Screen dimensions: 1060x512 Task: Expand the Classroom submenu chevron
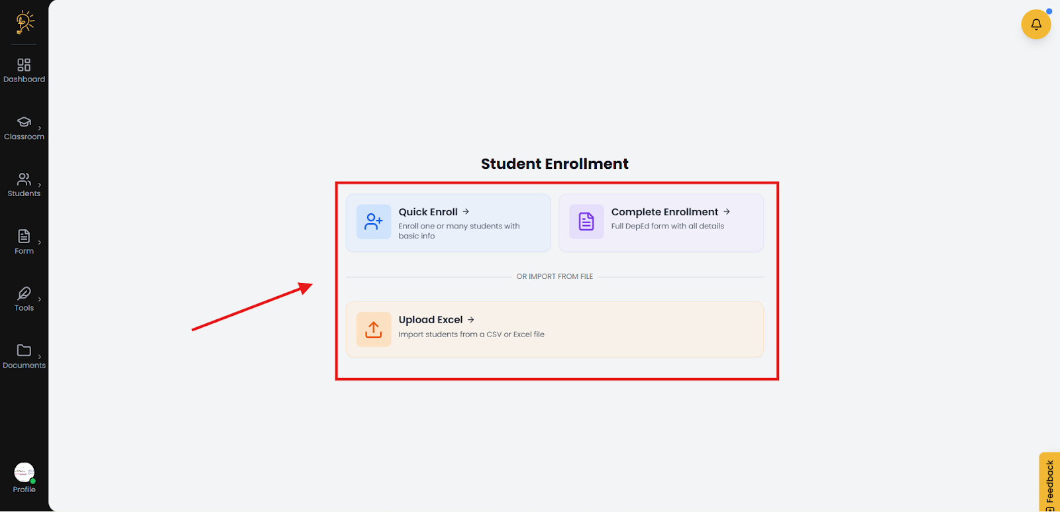point(40,128)
